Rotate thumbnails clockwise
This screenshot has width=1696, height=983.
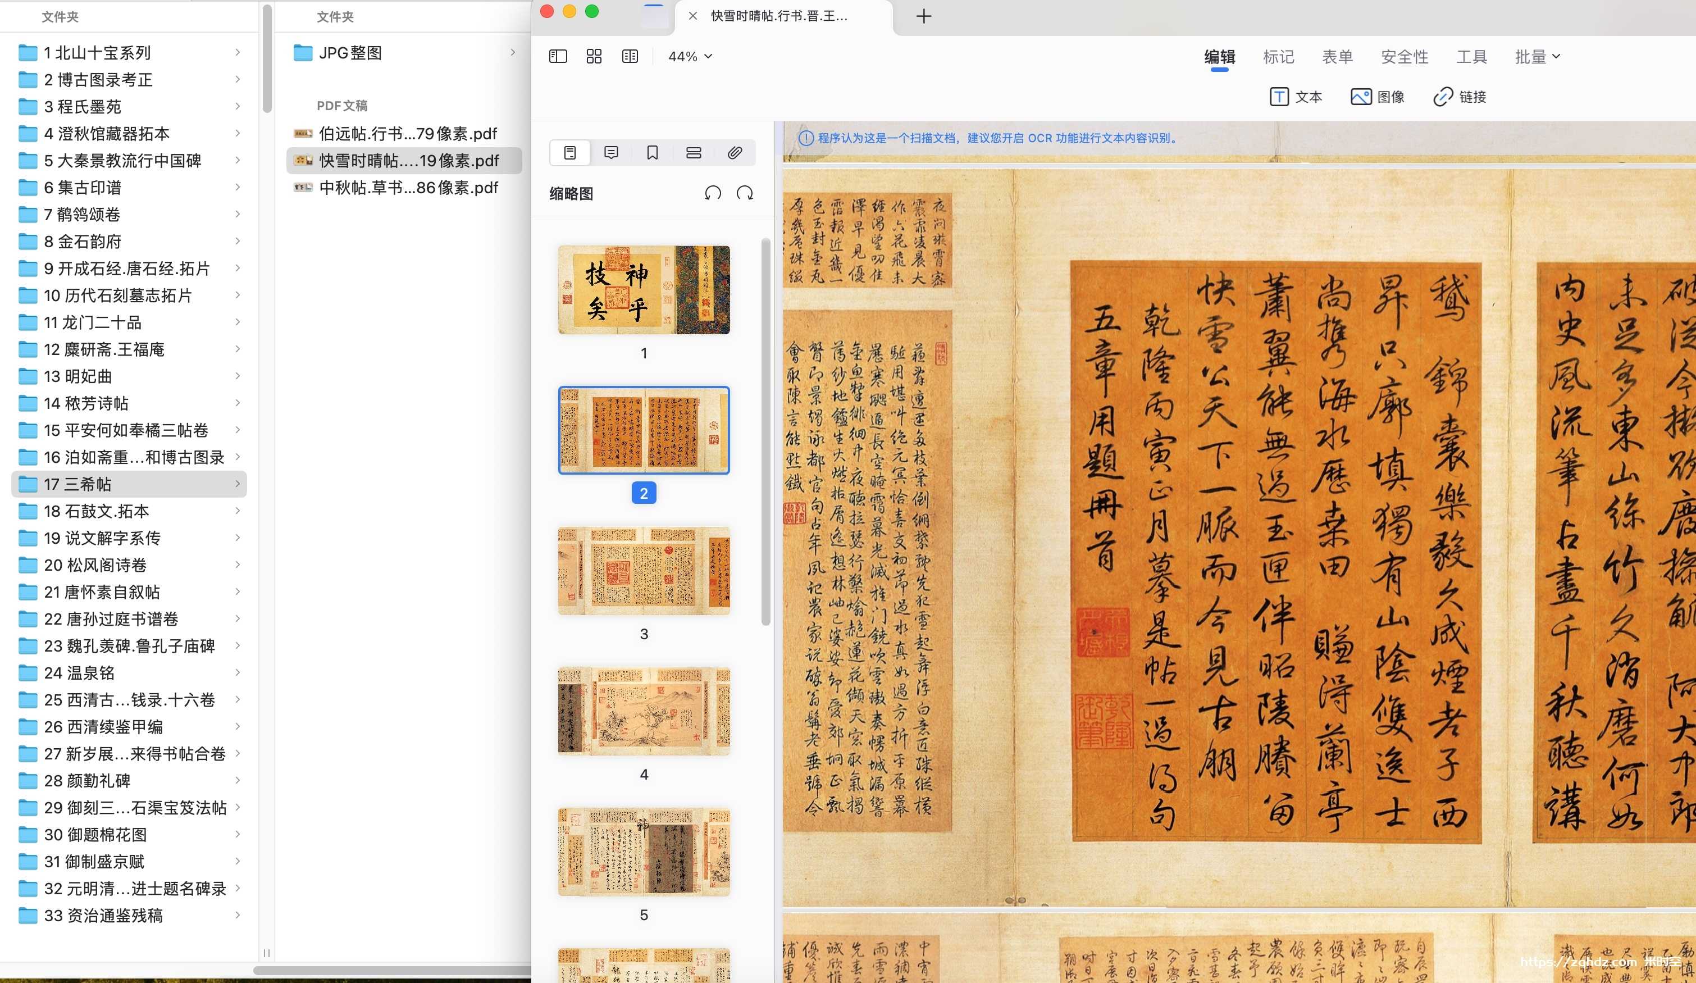coord(744,194)
